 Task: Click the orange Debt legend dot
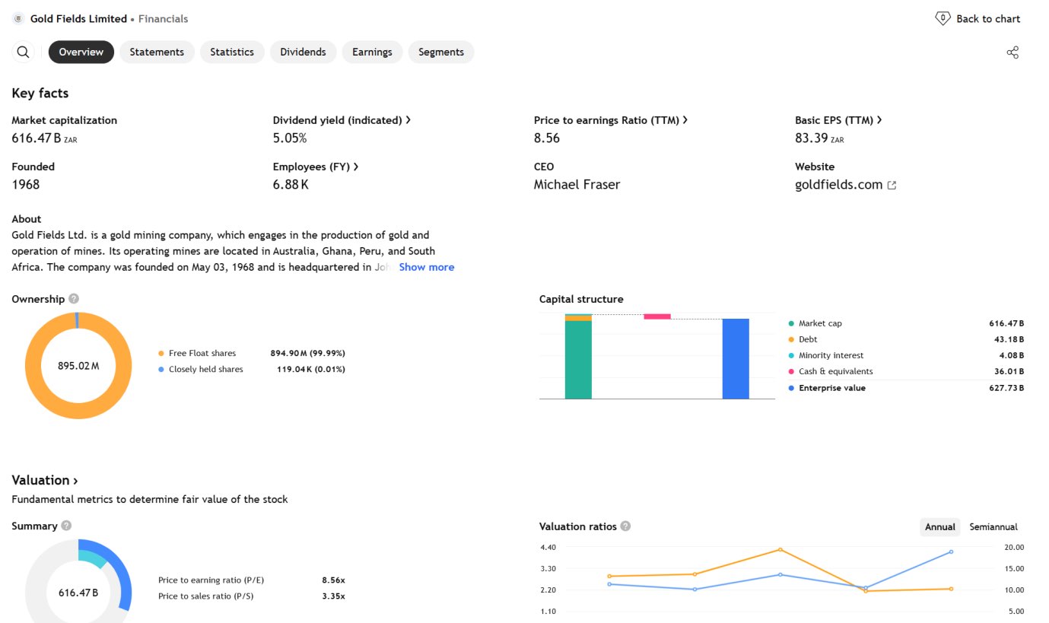pos(791,339)
